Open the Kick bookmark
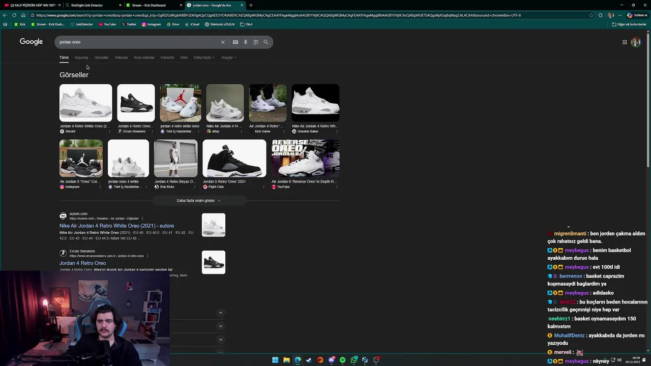The width and height of the screenshot is (651, 366). coord(20,24)
